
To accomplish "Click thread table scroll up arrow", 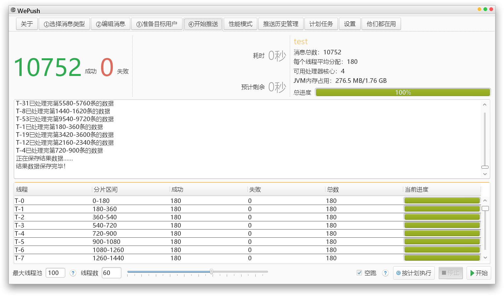I will point(485,200).
